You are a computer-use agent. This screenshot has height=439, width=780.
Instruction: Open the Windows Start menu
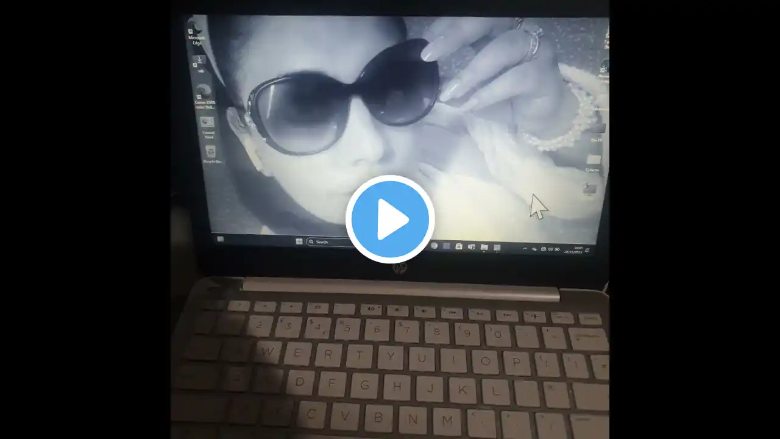(299, 241)
